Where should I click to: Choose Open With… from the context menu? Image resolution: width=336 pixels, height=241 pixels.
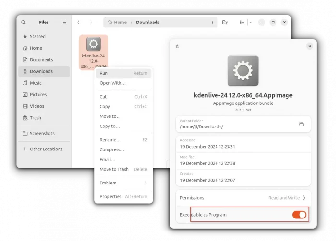pyautogui.click(x=123, y=83)
